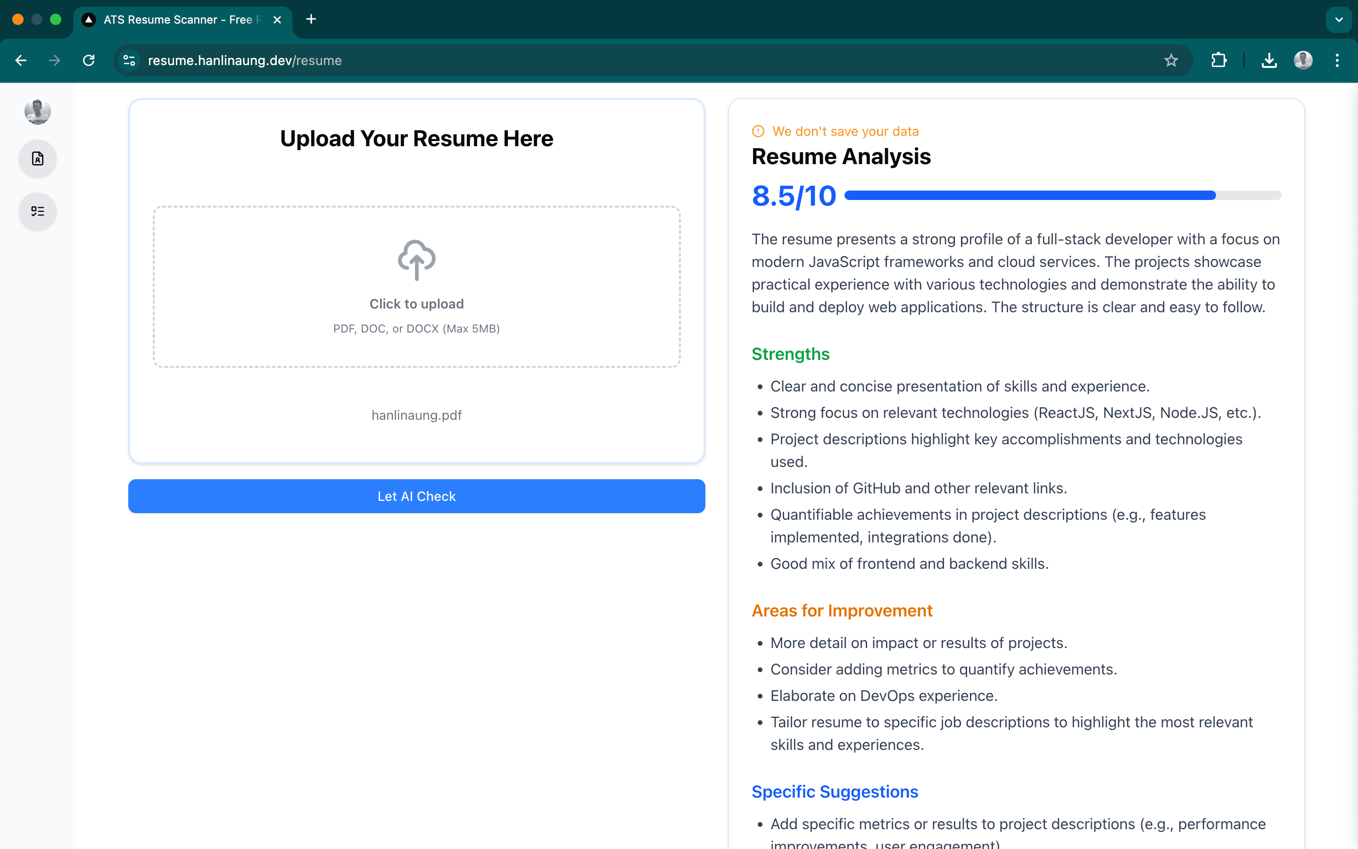Open site information via the tune icon

click(x=129, y=60)
